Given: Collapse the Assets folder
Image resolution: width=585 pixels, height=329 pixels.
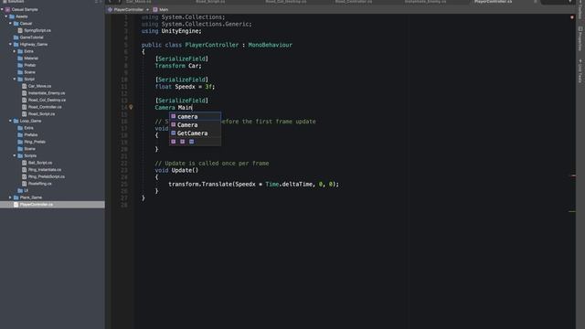Looking at the screenshot, I should [x=6, y=16].
